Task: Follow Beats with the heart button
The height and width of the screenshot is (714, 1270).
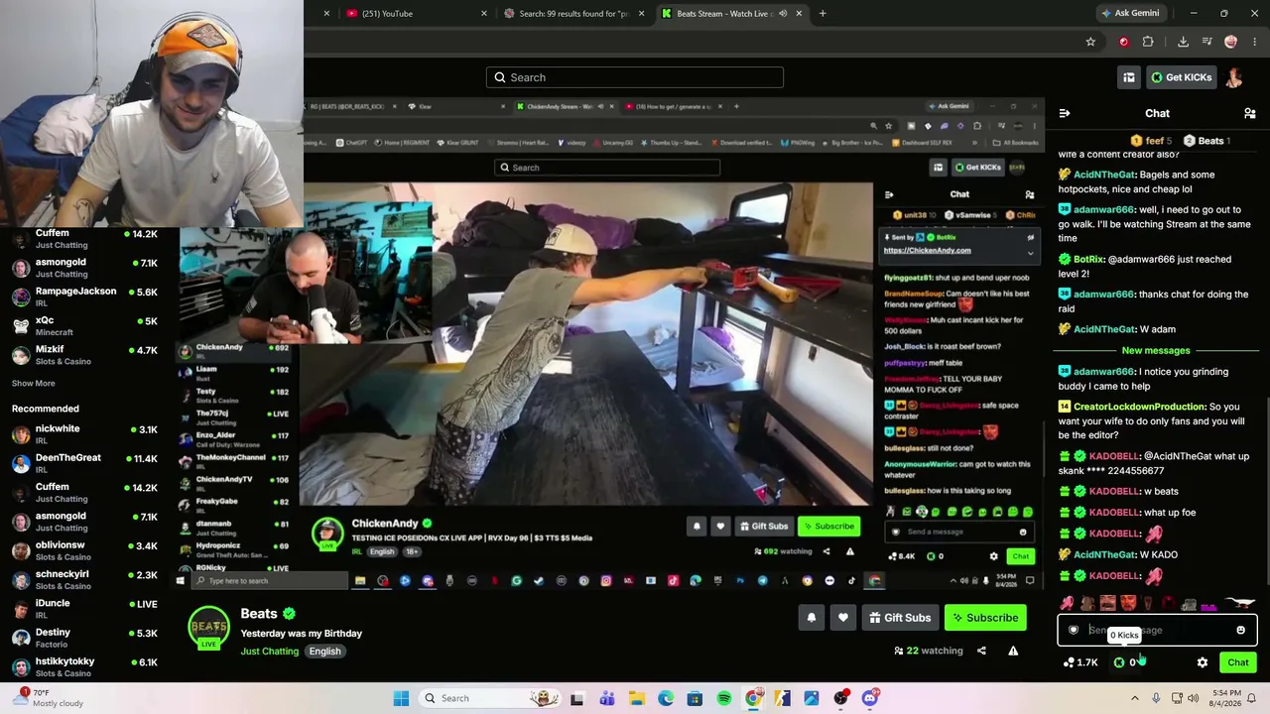Action: click(843, 618)
